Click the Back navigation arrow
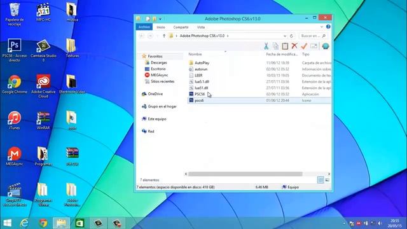This screenshot has height=229, width=407. click(x=141, y=36)
